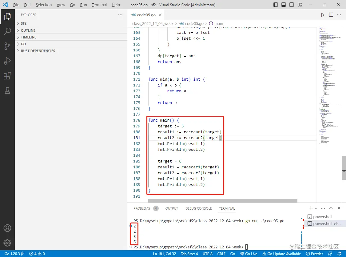
Task: Open feedback icon in status bar
Action: click(330, 254)
